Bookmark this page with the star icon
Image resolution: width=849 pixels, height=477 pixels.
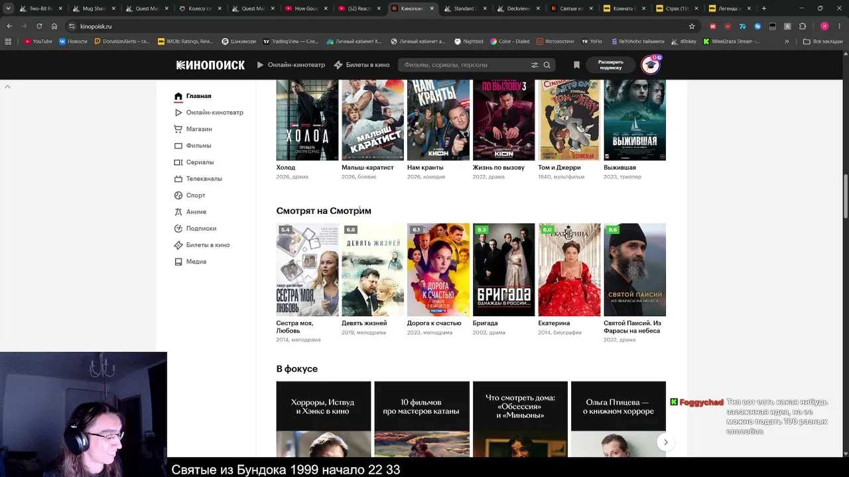pyautogui.click(x=692, y=26)
